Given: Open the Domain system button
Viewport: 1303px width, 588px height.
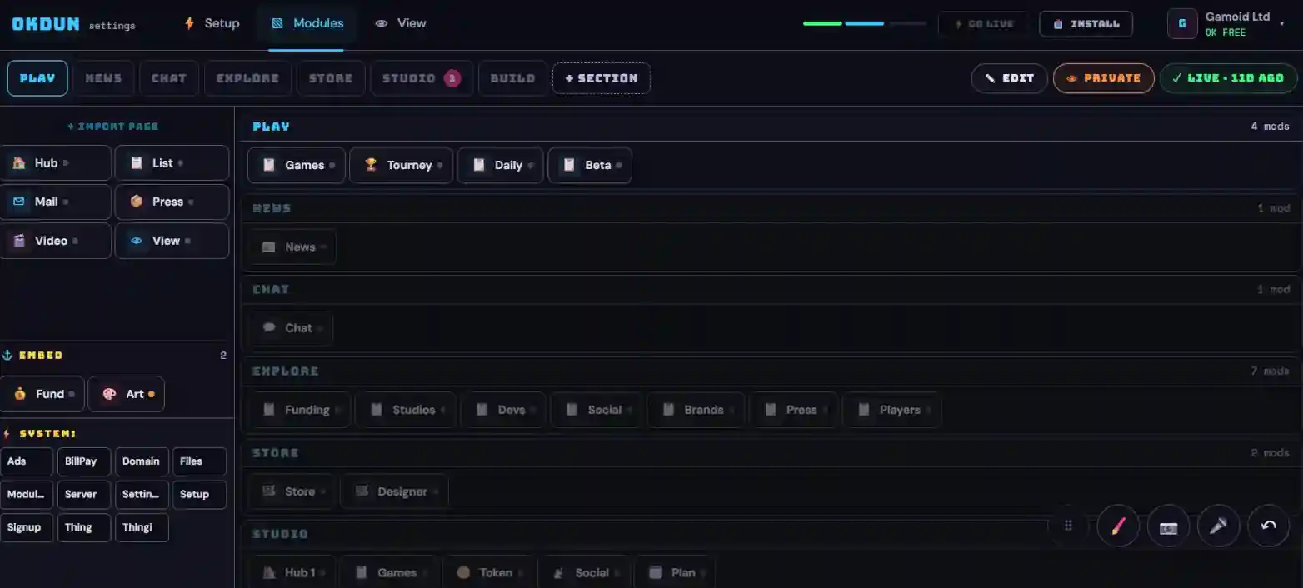Looking at the screenshot, I should point(142,461).
